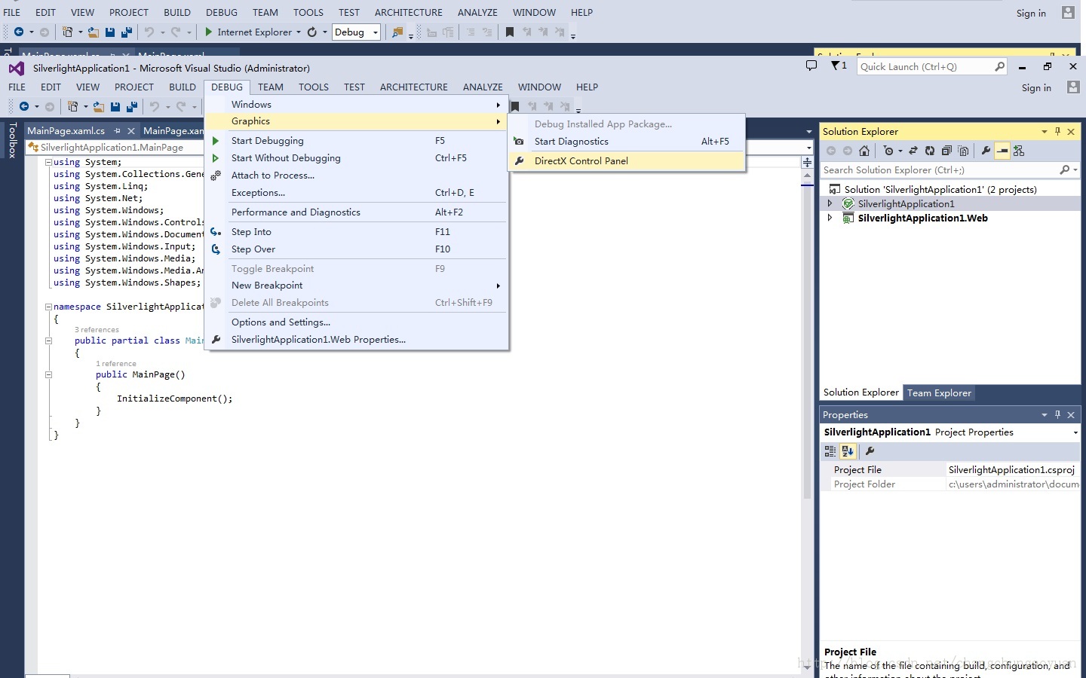
Task: Select Step Into menu entry
Action: (x=356, y=232)
